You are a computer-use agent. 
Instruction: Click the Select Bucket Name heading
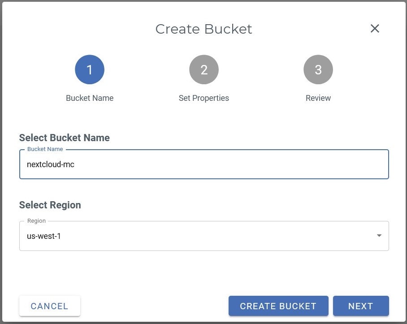(65, 138)
